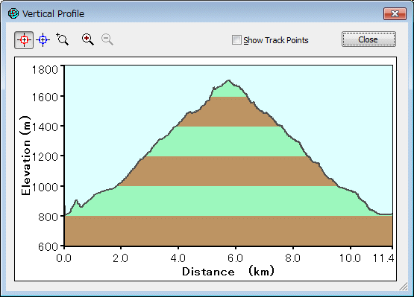Click the Elevation (m) axis title
Viewport: 414px width, 297px height.
click(x=25, y=156)
